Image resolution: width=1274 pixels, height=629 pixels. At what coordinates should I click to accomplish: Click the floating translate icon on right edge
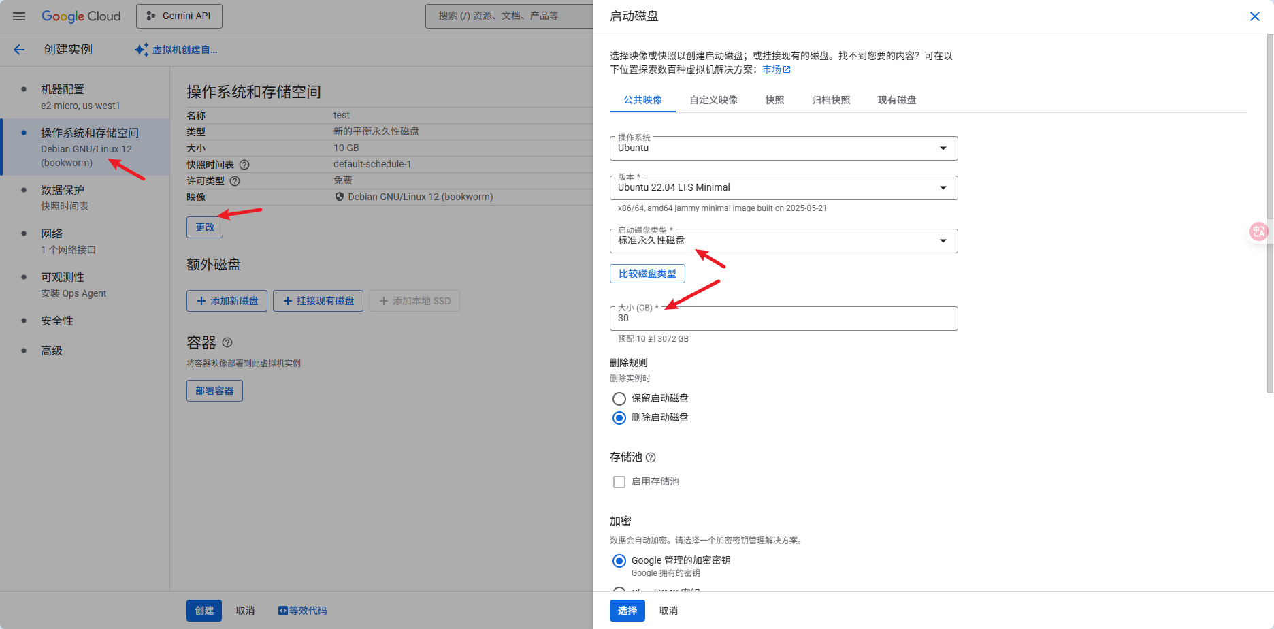1258,232
